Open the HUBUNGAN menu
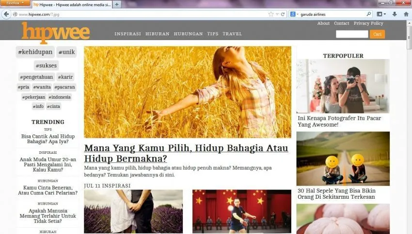412x234 pixels. pos(188,34)
